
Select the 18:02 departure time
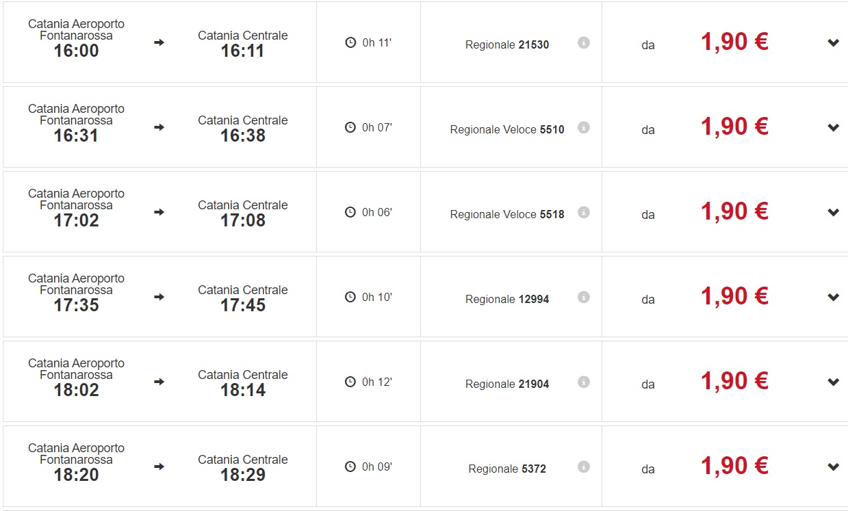tap(76, 391)
